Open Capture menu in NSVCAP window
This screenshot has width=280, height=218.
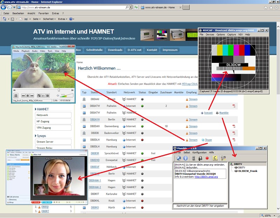[x=232, y=35]
